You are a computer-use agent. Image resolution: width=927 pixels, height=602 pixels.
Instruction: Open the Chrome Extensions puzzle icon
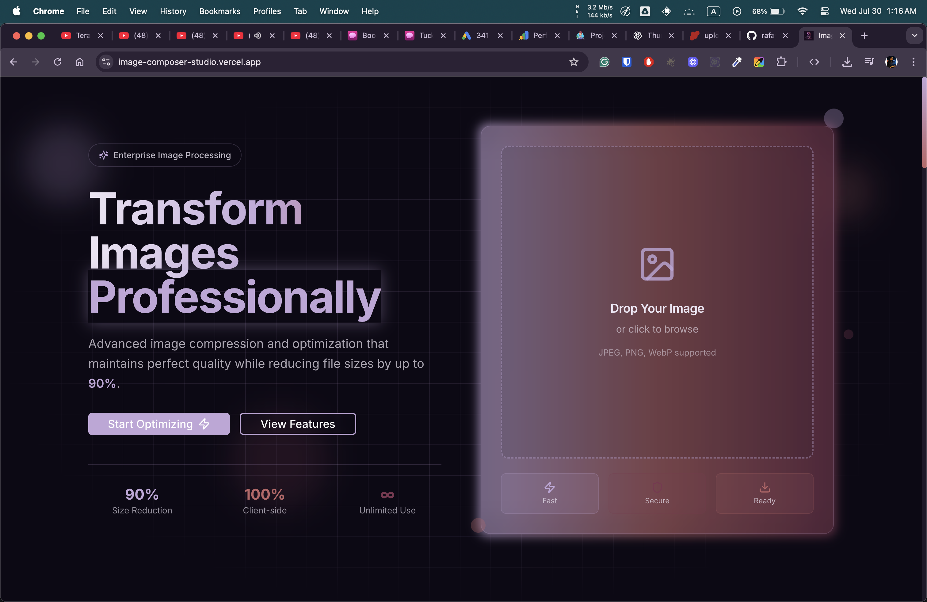click(x=781, y=62)
